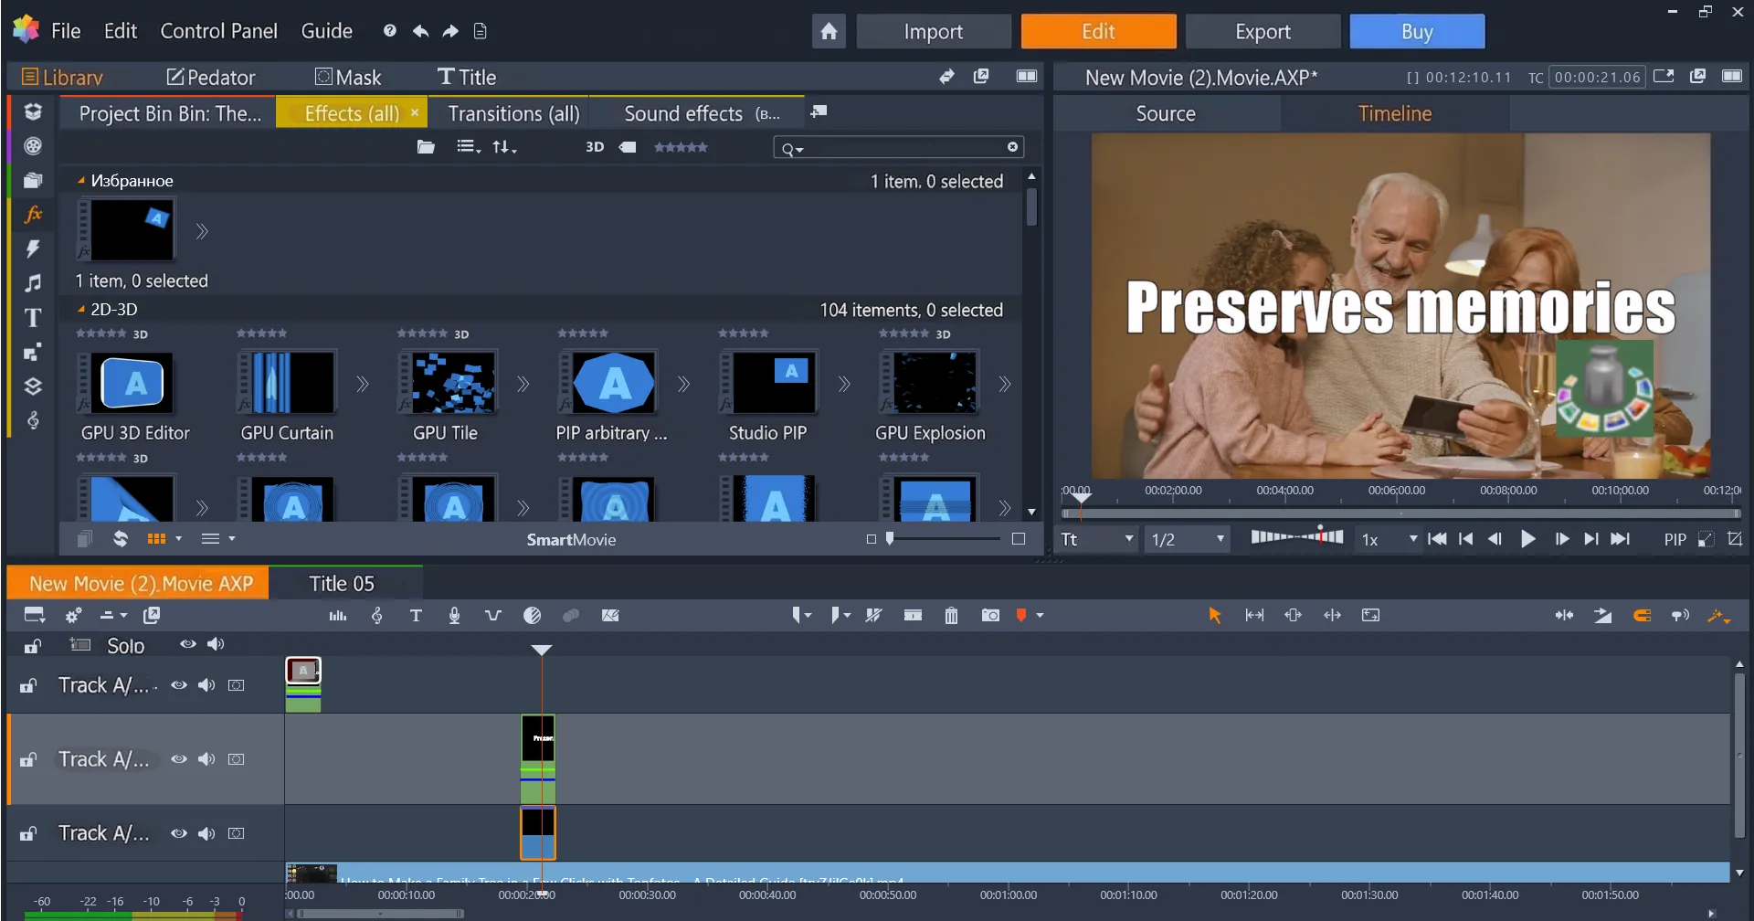This screenshot has height=921, width=1754.
Task: Collapse the 2D-3D library group
Action: coord(80,309)
